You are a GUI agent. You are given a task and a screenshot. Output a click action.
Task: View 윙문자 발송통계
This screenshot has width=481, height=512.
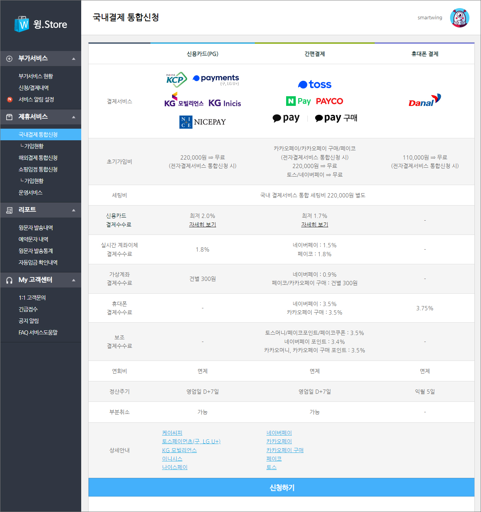[36, 251]
